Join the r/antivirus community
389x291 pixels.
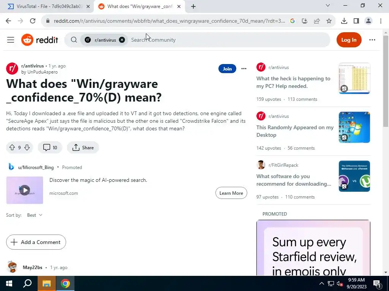227,69
